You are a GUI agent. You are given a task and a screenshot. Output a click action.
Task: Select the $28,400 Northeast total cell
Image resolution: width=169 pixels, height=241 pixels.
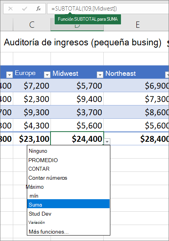(x=136, y=139)
